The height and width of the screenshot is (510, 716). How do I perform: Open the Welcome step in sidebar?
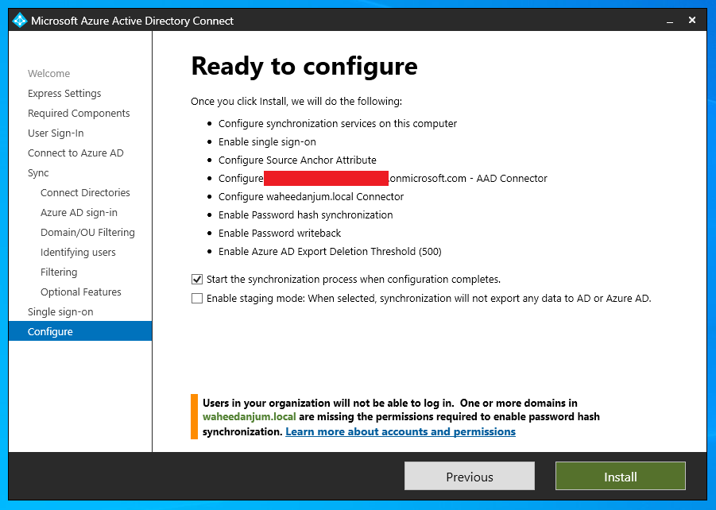[x=48, y=74]
